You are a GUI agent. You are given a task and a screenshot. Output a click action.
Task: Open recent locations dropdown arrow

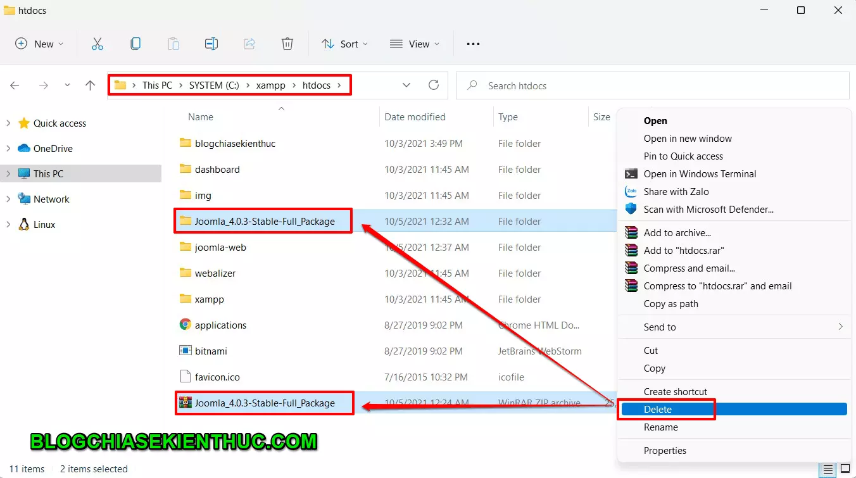tap(67, 85)
